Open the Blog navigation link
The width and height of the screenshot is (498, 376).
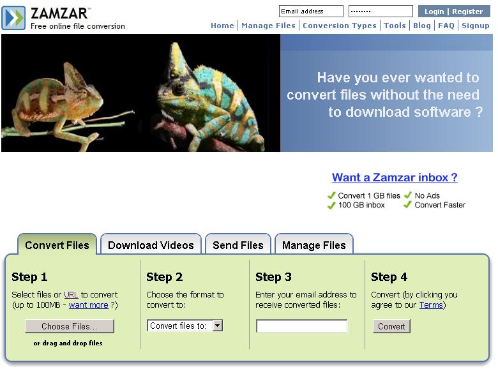[x=422, y=26]
